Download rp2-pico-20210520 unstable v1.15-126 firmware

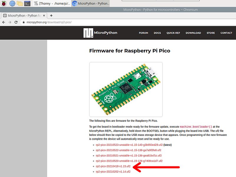coord(129,161)
